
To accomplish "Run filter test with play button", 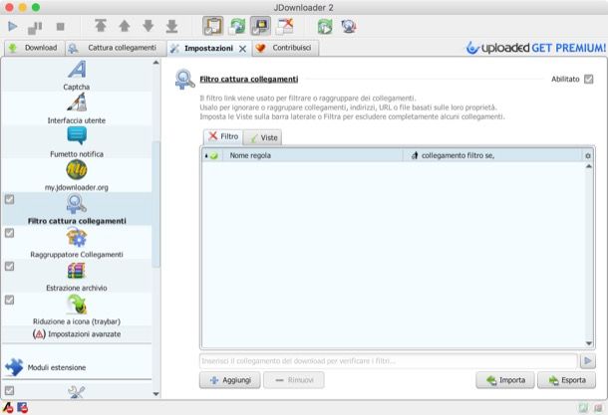I will point(588,361).
